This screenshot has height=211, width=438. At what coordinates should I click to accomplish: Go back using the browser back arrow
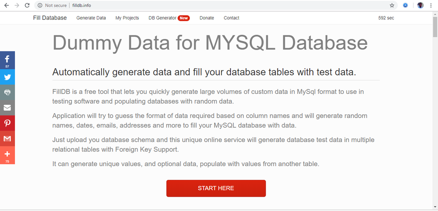pos(6,5)
